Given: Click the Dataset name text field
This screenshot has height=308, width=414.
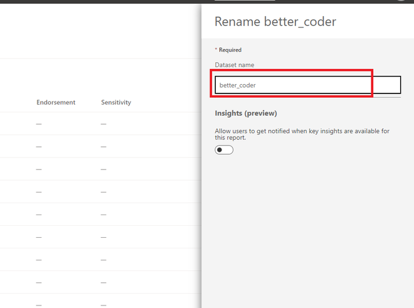Looking at the screenshot, I should click(x=307, y=85).
